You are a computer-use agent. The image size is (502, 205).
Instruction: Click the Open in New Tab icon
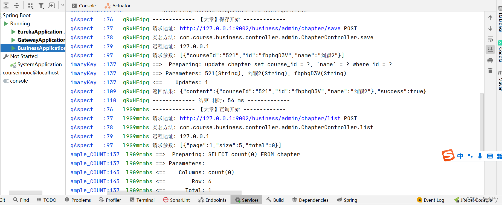point(52,5)
